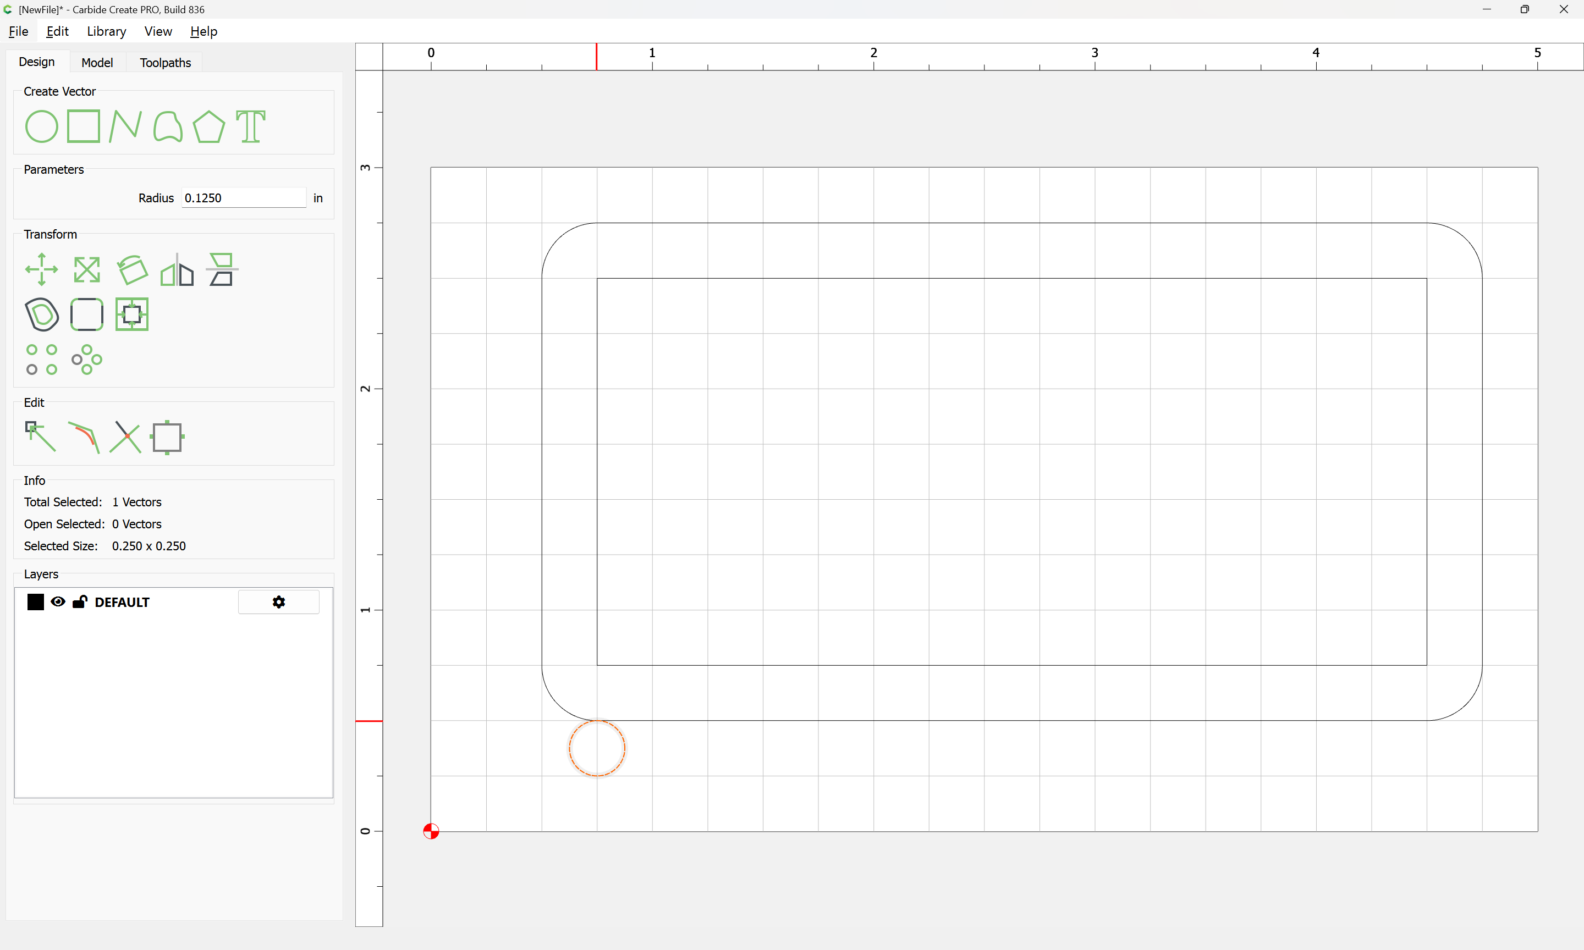Viewport: 1584px width, 950px height.
Task: Open the Offset Vector tool
Action: pyautogui.click(x=42, y=314)
